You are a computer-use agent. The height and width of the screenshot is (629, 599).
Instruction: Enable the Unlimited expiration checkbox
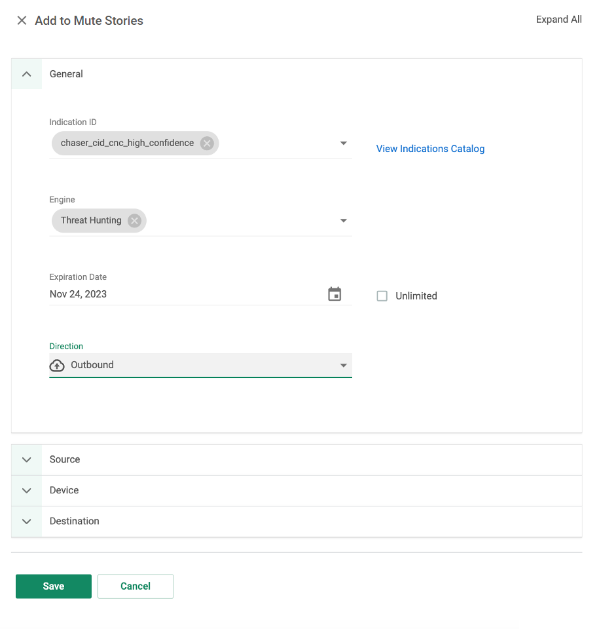coord(382,295)
